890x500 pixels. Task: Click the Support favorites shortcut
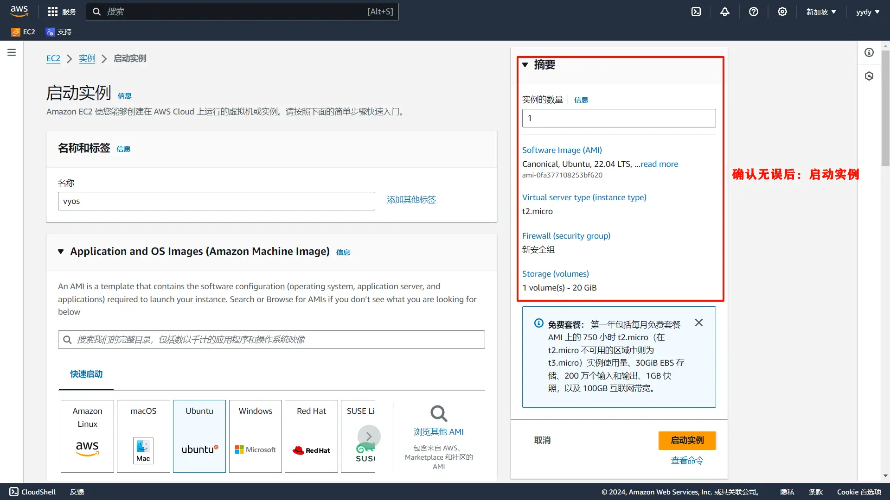[59, 32]
